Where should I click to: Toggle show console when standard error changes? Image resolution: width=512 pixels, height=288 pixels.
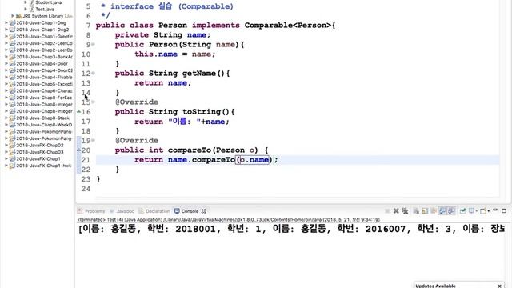451,211
